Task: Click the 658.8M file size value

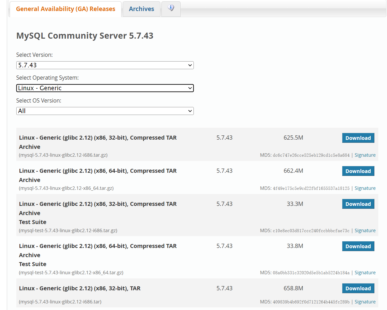Action: (293, 288)
